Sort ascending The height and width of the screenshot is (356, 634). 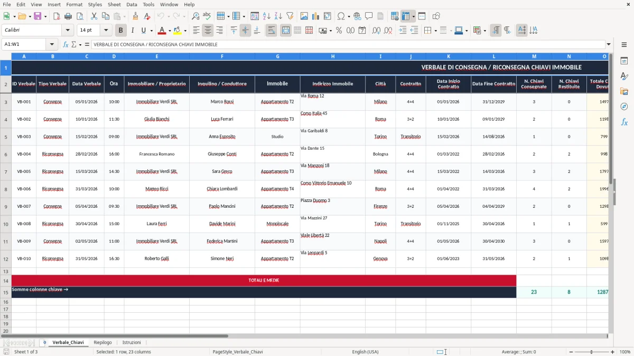[x=267, y=16]
